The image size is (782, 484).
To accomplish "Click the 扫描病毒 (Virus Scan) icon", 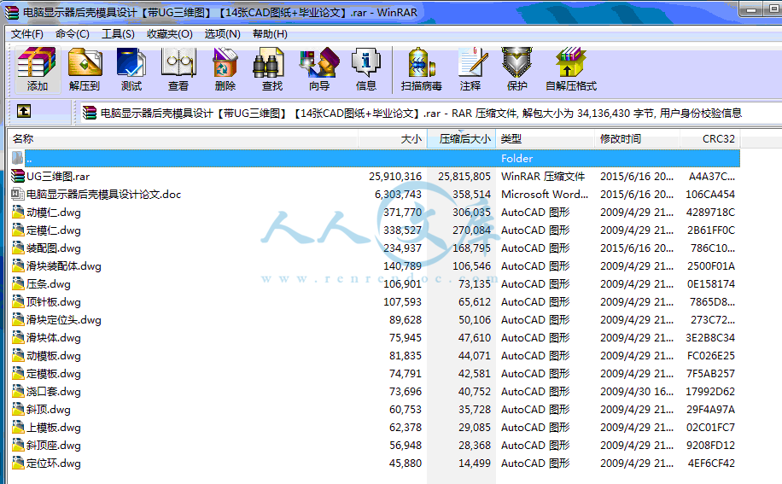I will click(422, 63).
